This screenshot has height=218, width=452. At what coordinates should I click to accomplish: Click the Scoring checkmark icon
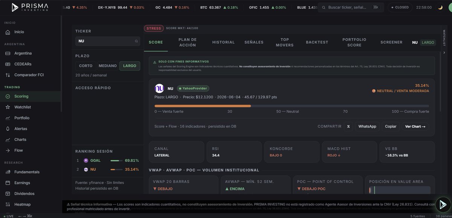pyautogui.click(x=8, y=96)
